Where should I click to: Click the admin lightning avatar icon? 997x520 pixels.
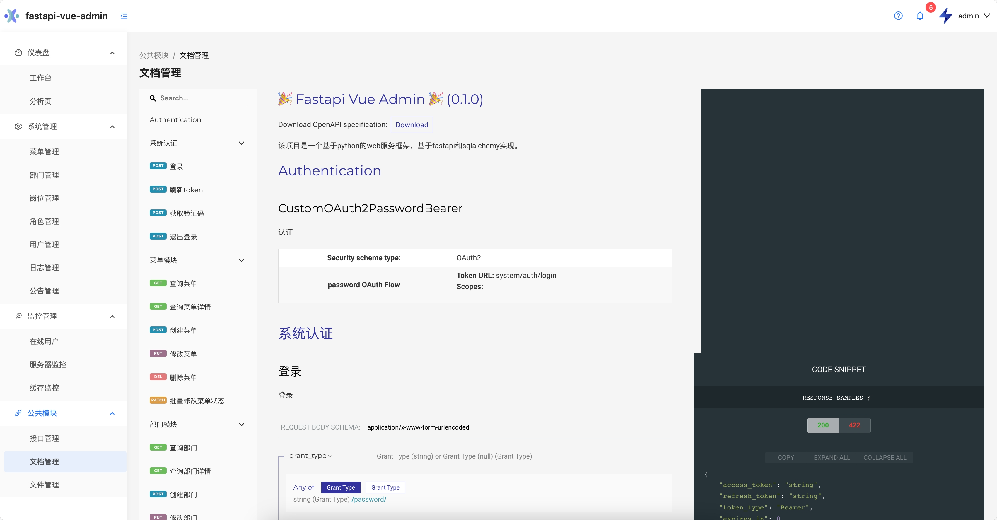pos(945,16)
